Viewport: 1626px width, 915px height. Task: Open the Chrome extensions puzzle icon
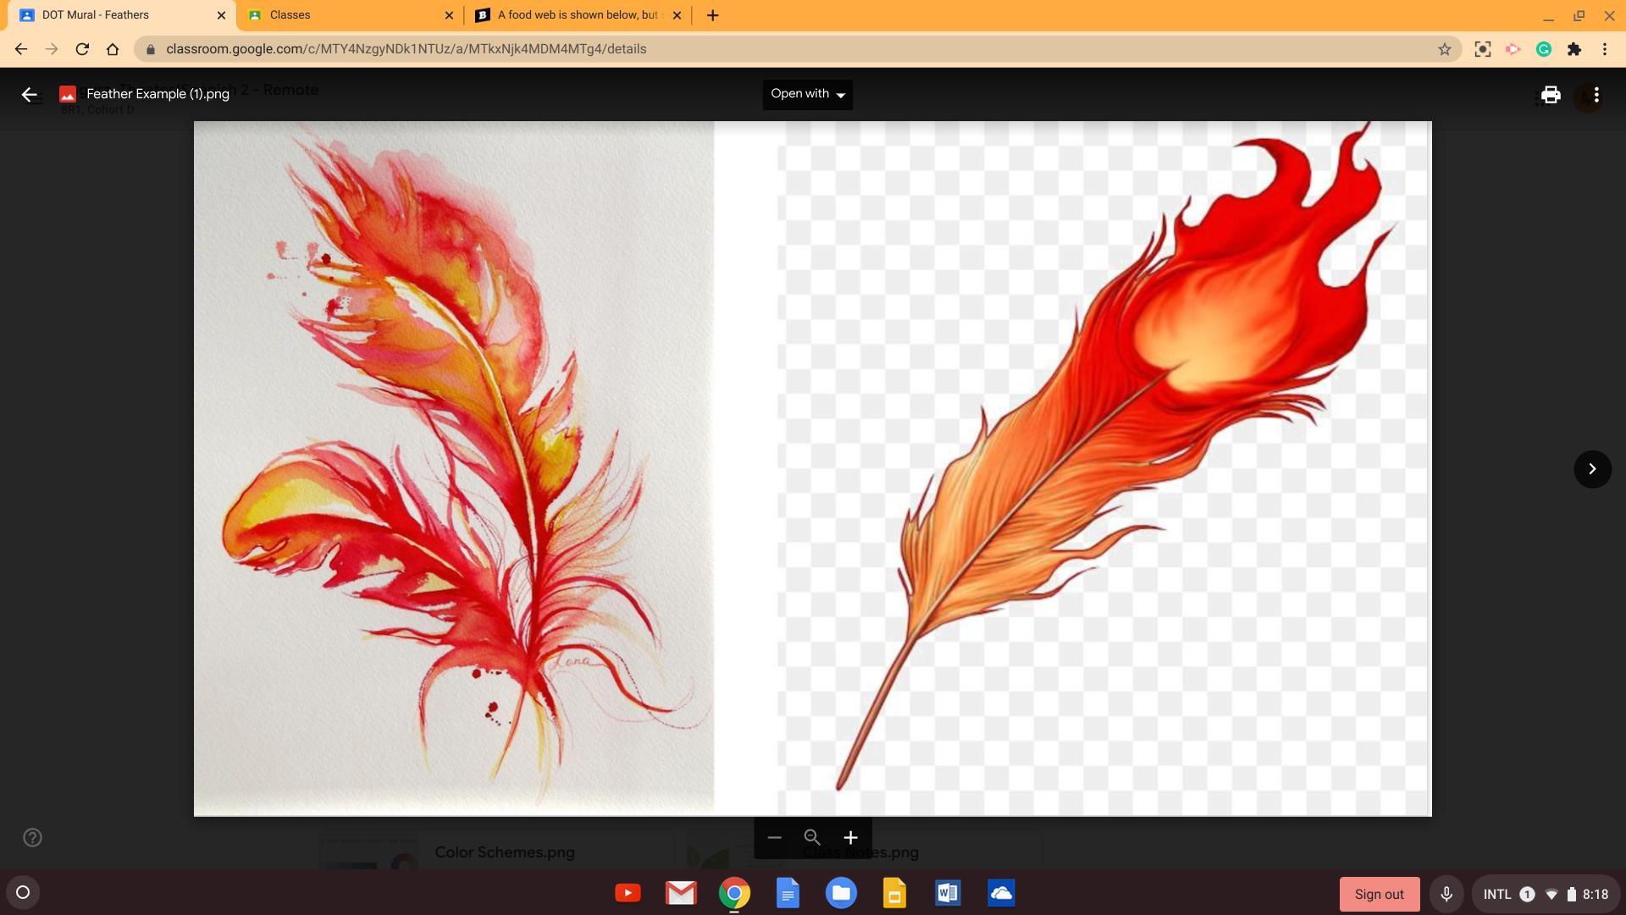click(x=1574, y=49)
